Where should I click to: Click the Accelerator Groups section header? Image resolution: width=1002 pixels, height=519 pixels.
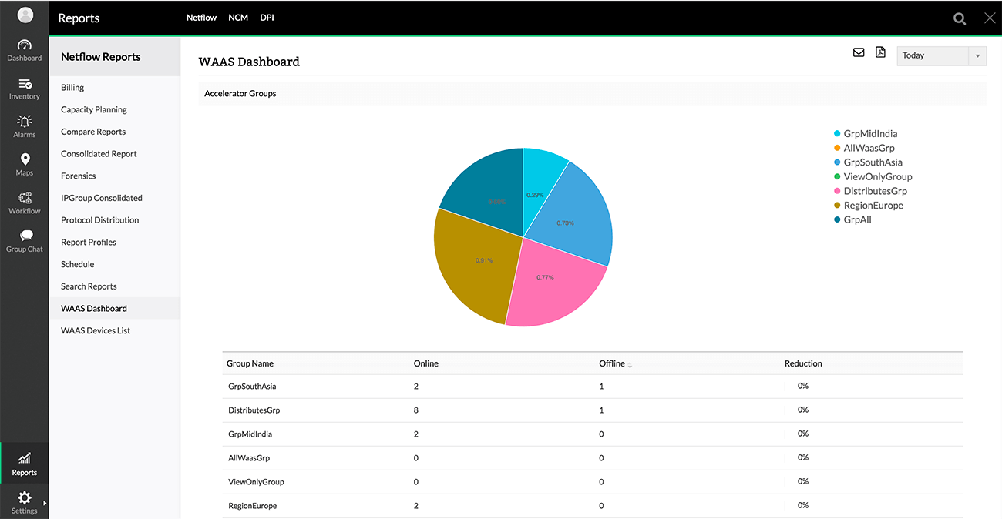click(240, 94)
